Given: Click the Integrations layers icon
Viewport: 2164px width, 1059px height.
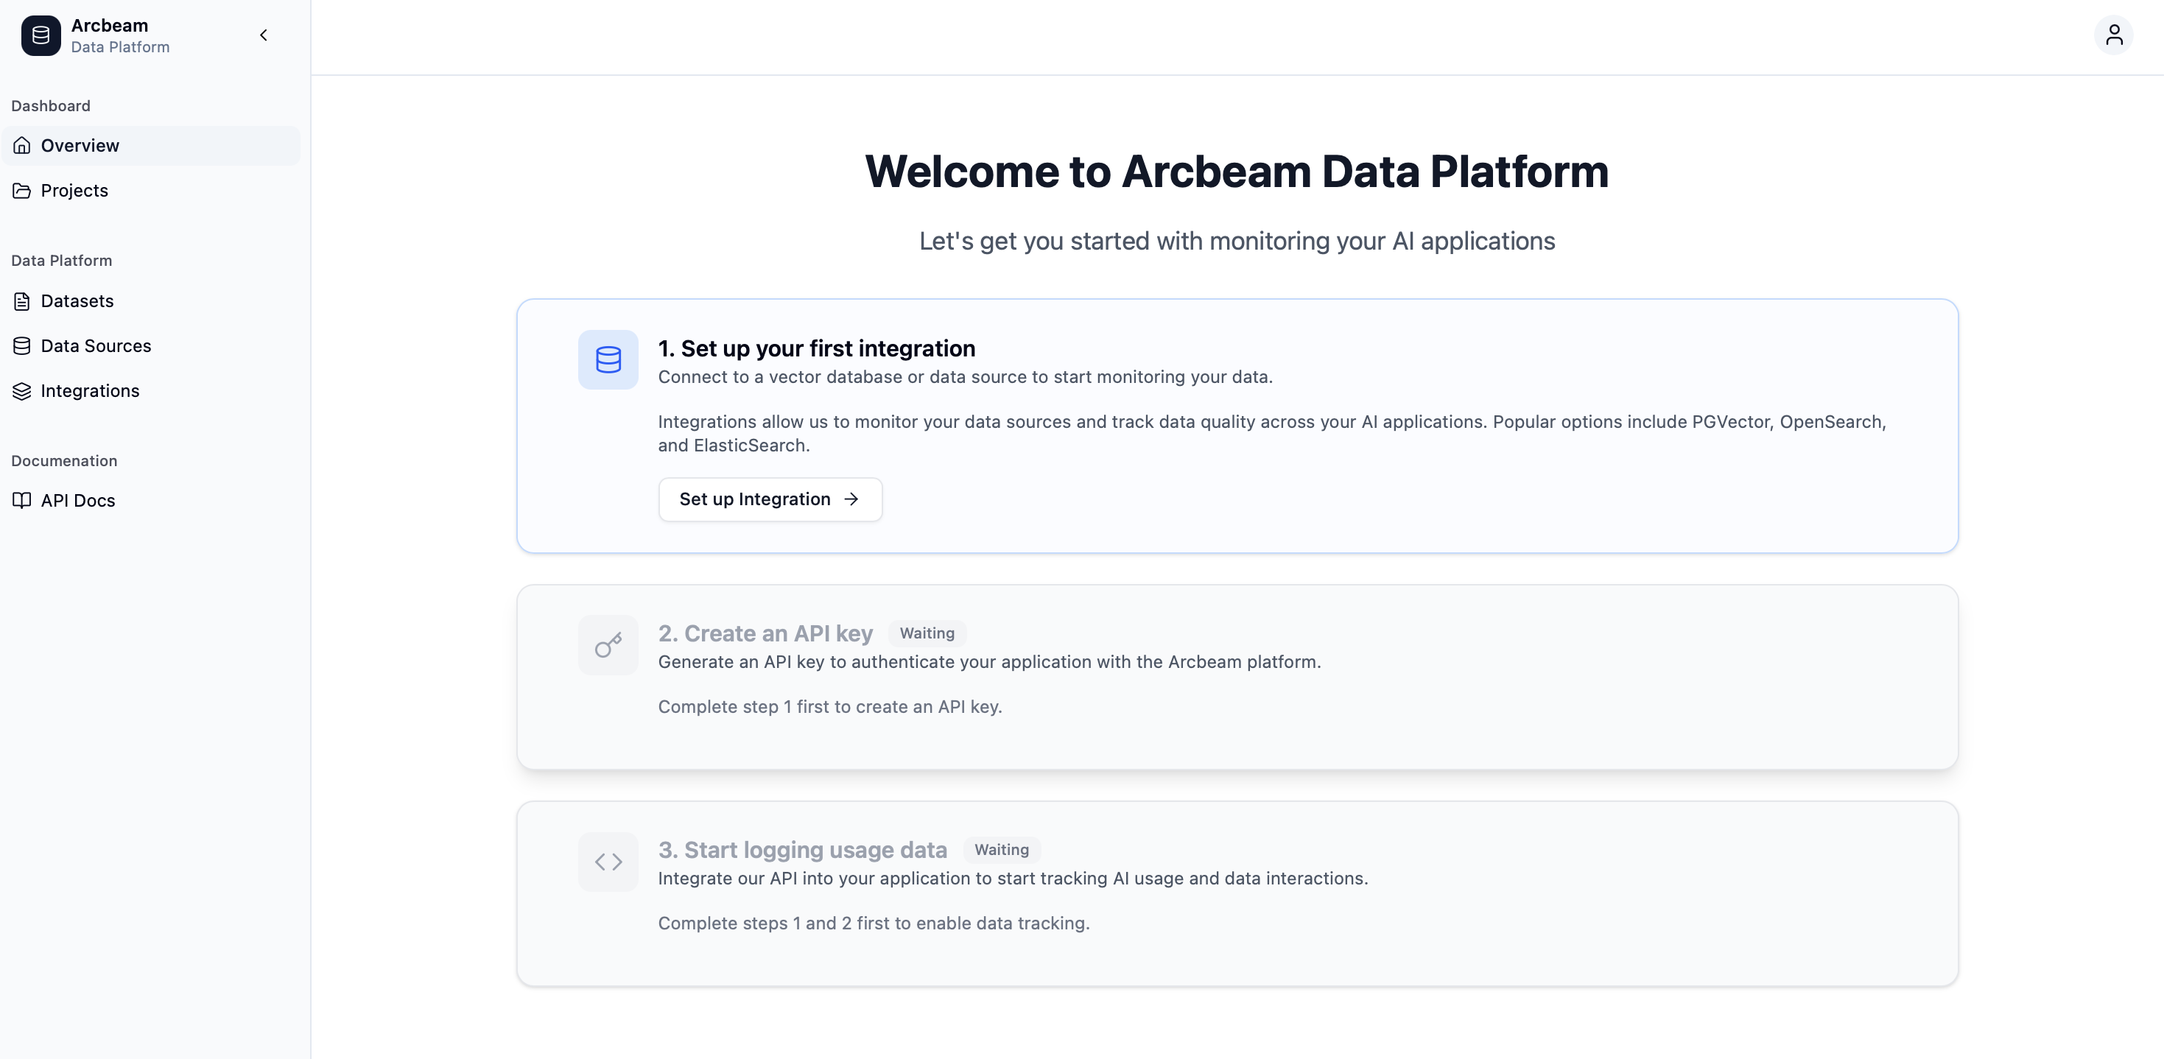Looking at the screenshot, I should click(x=21, y=390).
